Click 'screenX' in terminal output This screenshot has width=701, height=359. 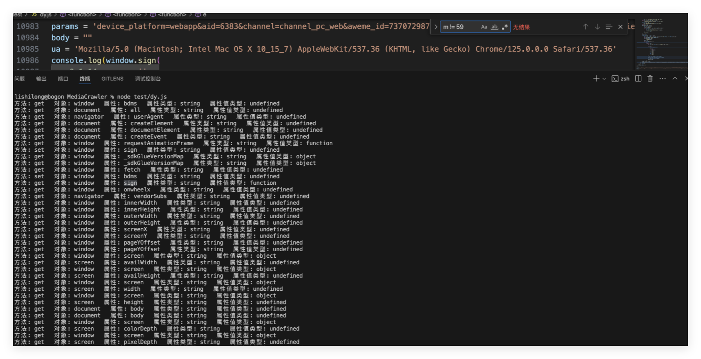(135, 229)
